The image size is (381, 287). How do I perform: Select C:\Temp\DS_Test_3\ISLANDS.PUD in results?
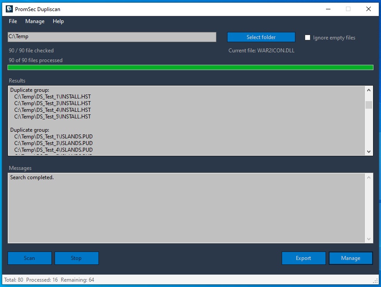pos(53,143)
